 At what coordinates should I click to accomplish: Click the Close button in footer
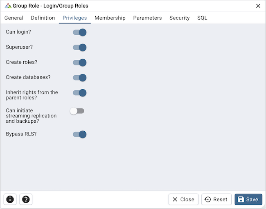183,199
